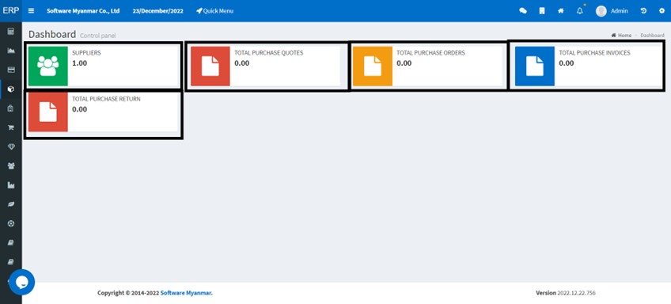Open the Admin user menu
The height and width of the screenshot is (304, 671).
pos(612,11)
